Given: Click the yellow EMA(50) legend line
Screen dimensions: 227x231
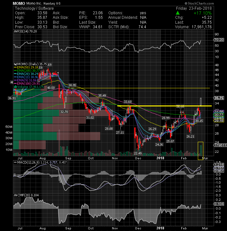Looking at the screenshot, I should point(15,67).
